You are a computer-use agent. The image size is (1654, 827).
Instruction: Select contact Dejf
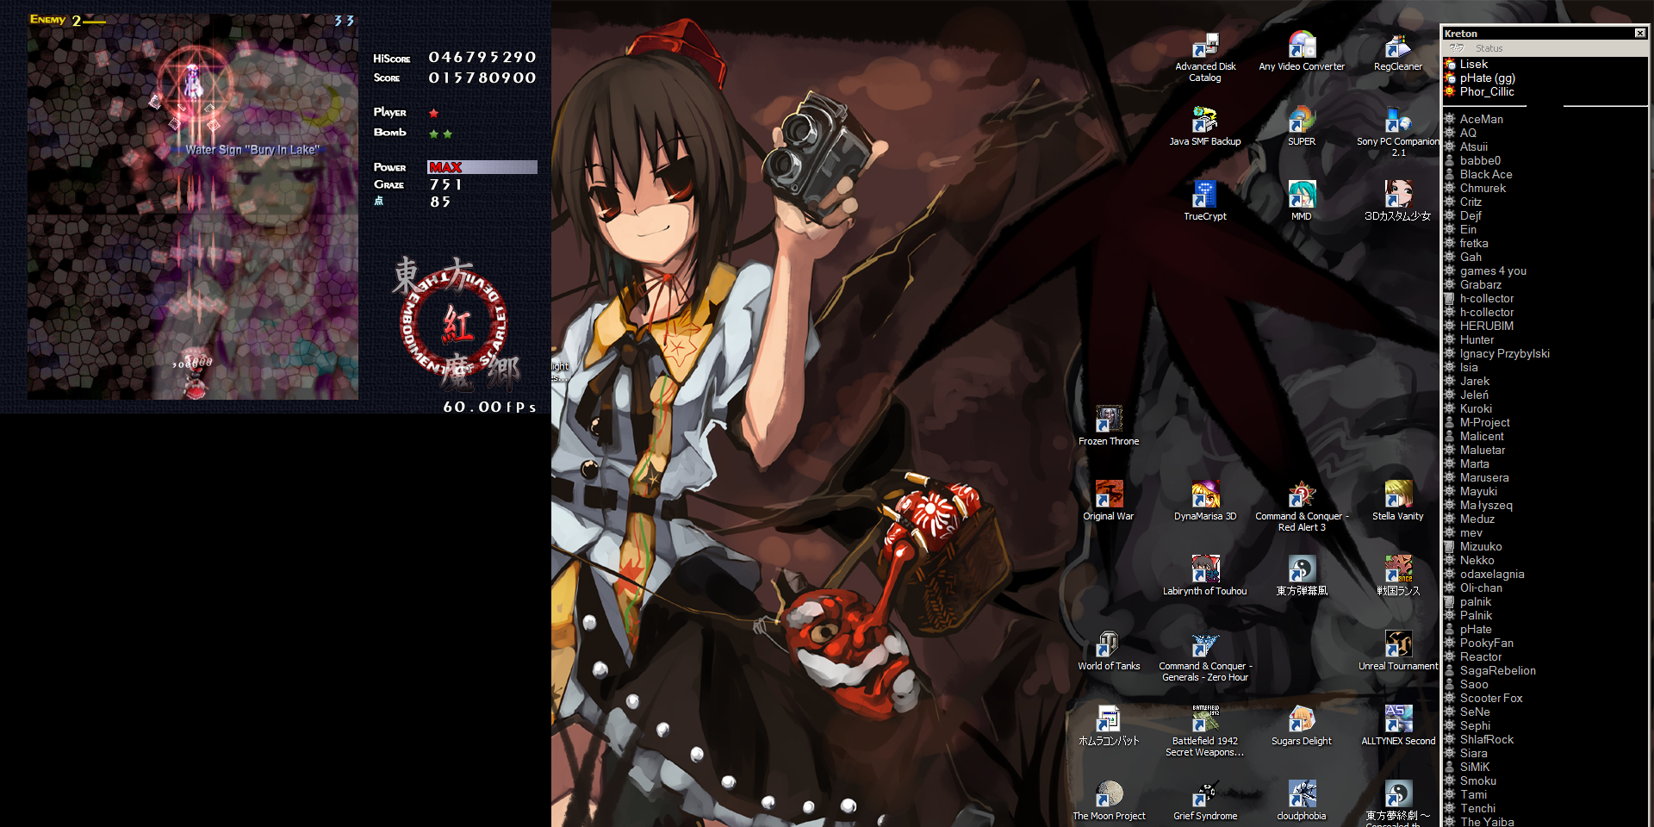click(x=1471, y=215)
